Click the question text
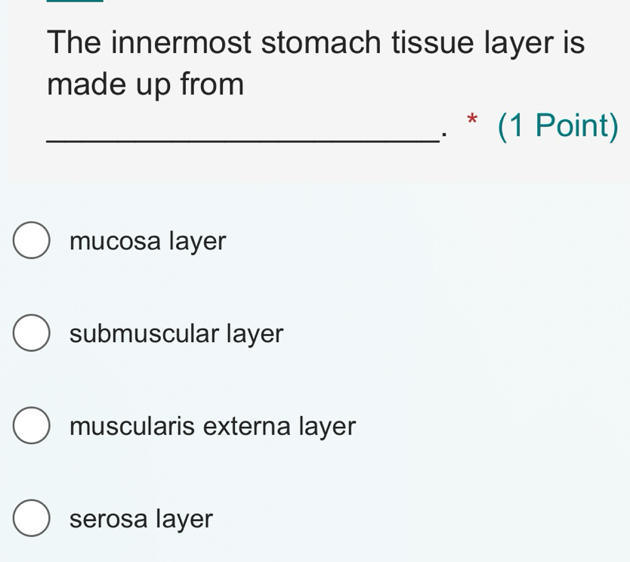 click(314, 62)
